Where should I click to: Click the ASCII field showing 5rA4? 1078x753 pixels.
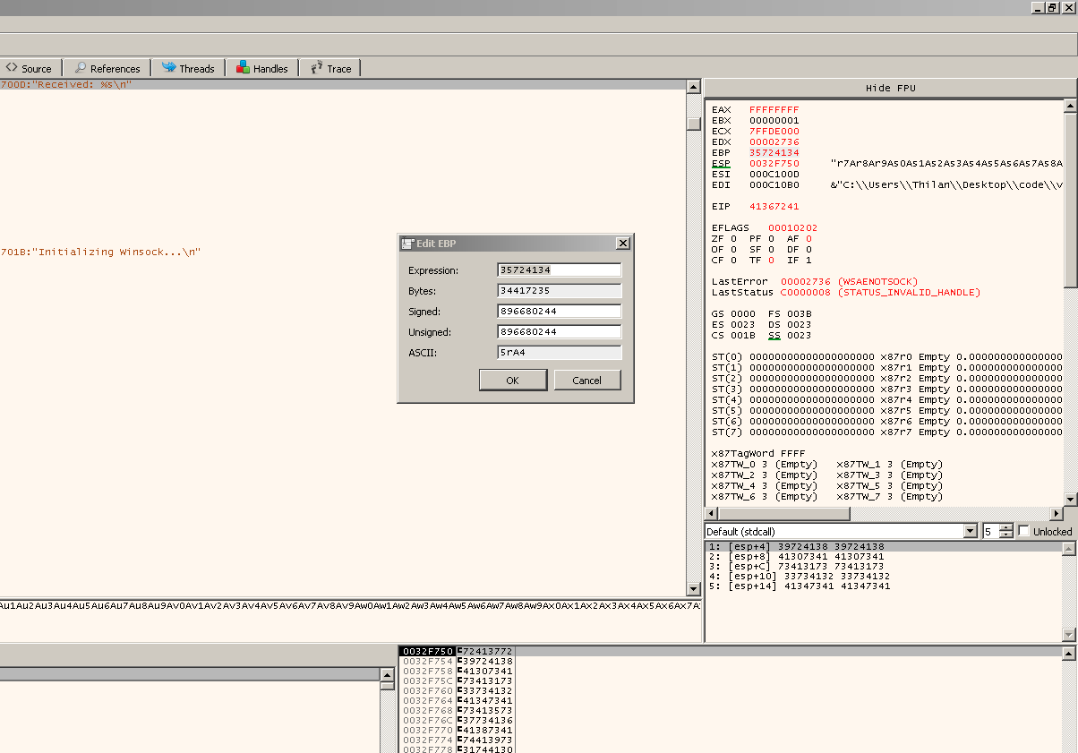click(x=560, y=353)
